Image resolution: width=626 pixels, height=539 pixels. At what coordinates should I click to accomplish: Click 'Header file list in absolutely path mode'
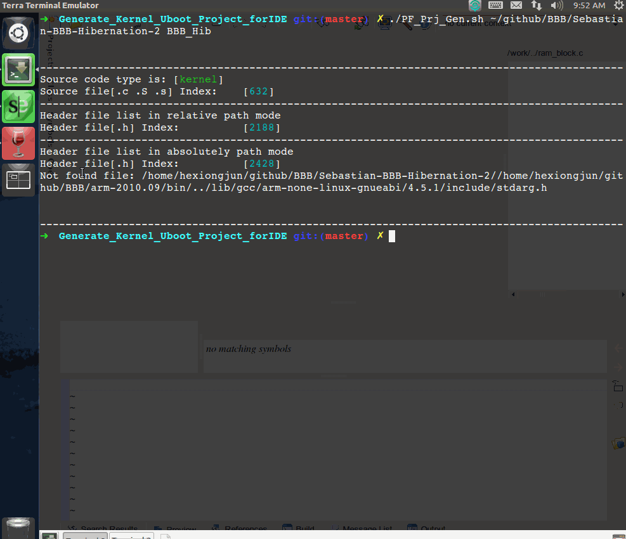point(166,152)
